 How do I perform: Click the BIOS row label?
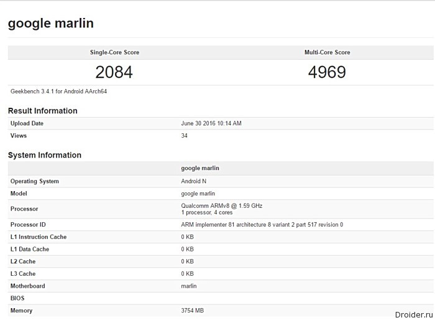click(17, 298)
